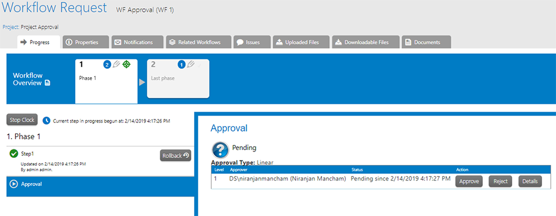
Task: Rollback Step1
Action: (x=176, y=156)
